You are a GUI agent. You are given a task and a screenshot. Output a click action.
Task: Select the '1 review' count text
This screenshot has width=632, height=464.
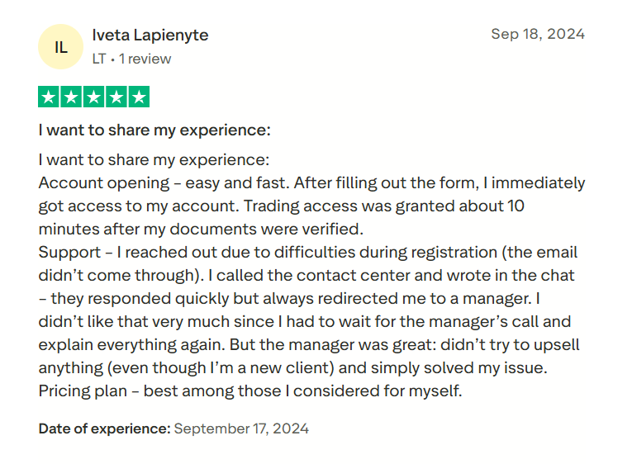(145, 59)
